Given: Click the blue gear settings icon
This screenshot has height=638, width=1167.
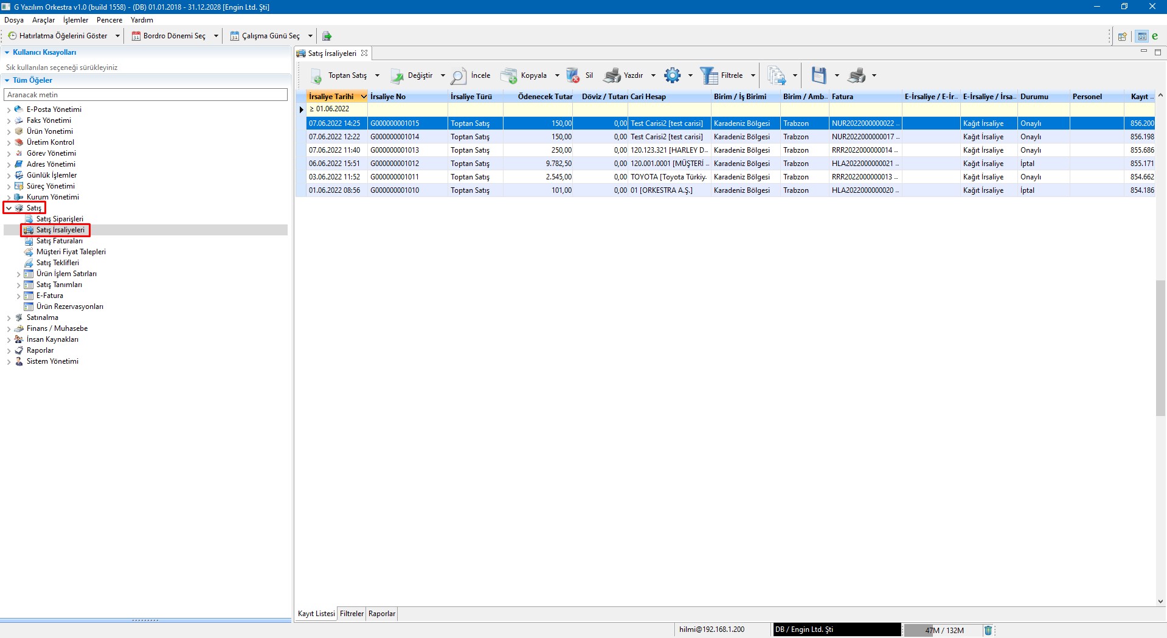Looking at the screenshot, I should tap(672, 76).
